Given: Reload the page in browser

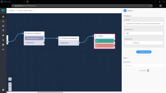Looking at the screenshot, I should (x=9, y=6).
